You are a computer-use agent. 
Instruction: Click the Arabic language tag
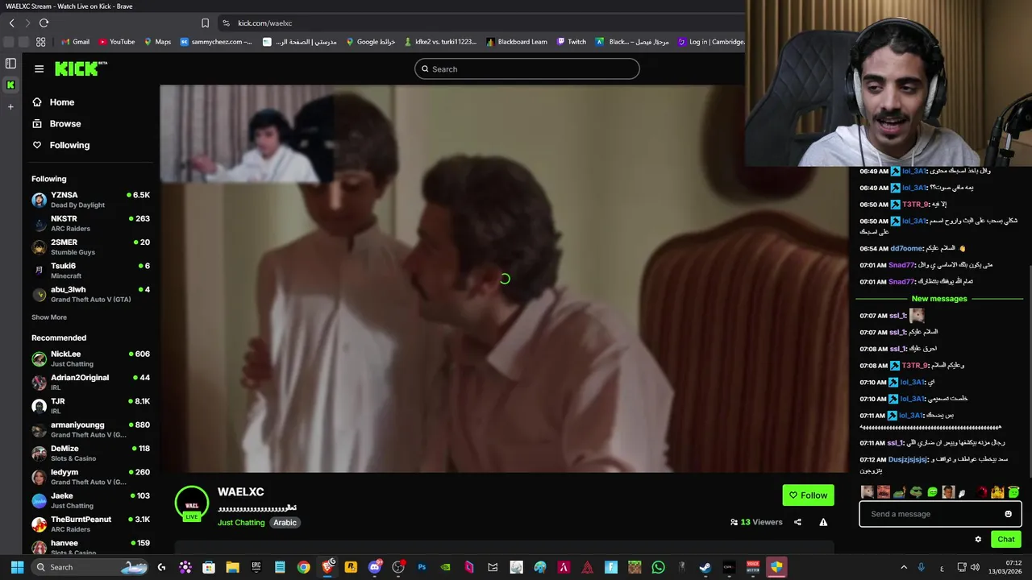coord(285,523)
